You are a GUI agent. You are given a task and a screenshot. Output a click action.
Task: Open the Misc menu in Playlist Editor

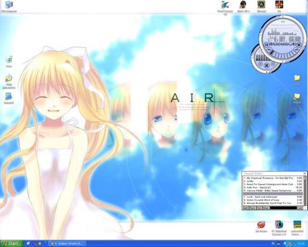point(266,208)
